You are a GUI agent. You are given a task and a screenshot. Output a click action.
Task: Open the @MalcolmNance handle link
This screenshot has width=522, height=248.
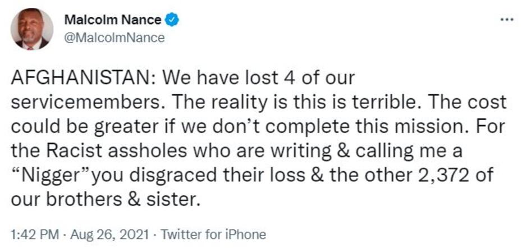click(115, 38)
